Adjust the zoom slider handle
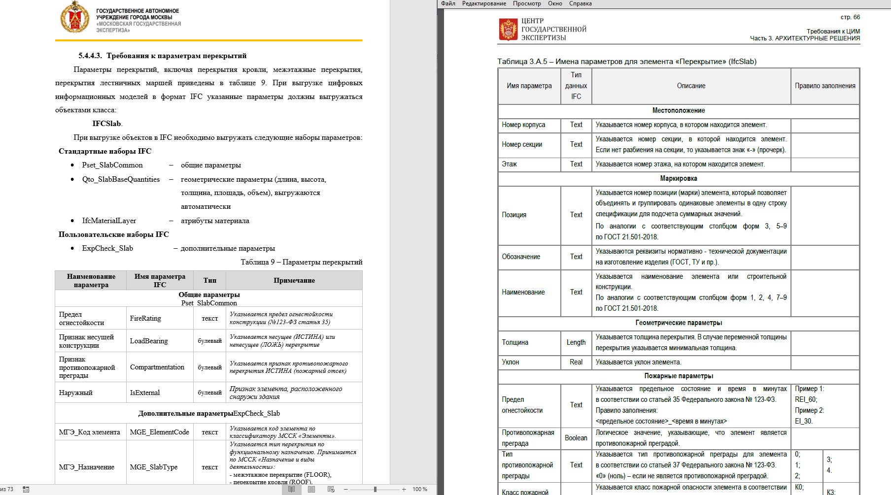This screenshot has width=891, height=495. [376, 489]
